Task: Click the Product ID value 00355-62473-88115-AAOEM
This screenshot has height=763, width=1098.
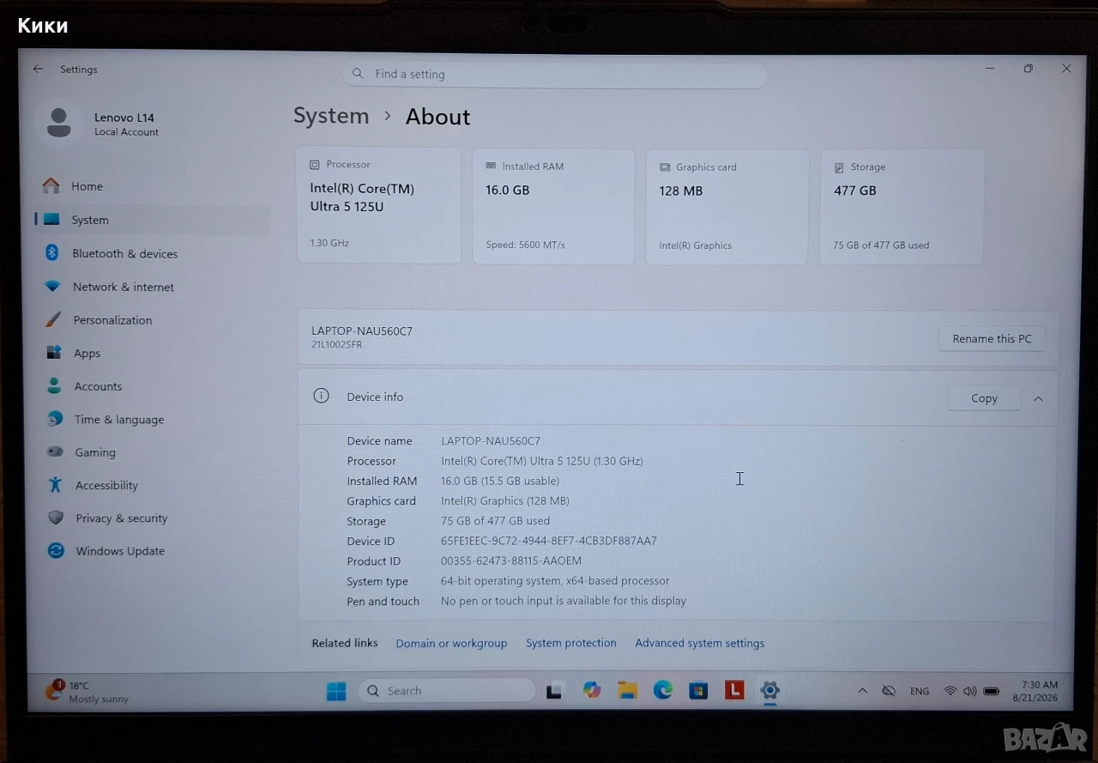Action: (511, 561)
